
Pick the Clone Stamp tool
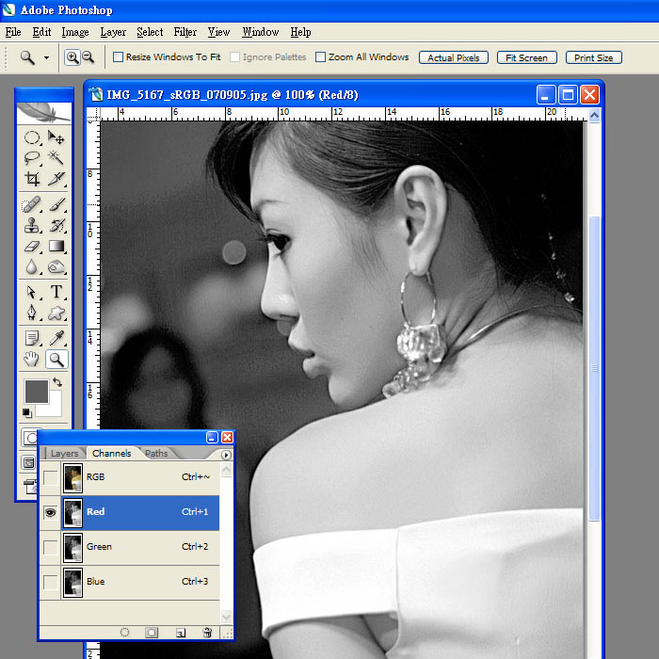32,226
